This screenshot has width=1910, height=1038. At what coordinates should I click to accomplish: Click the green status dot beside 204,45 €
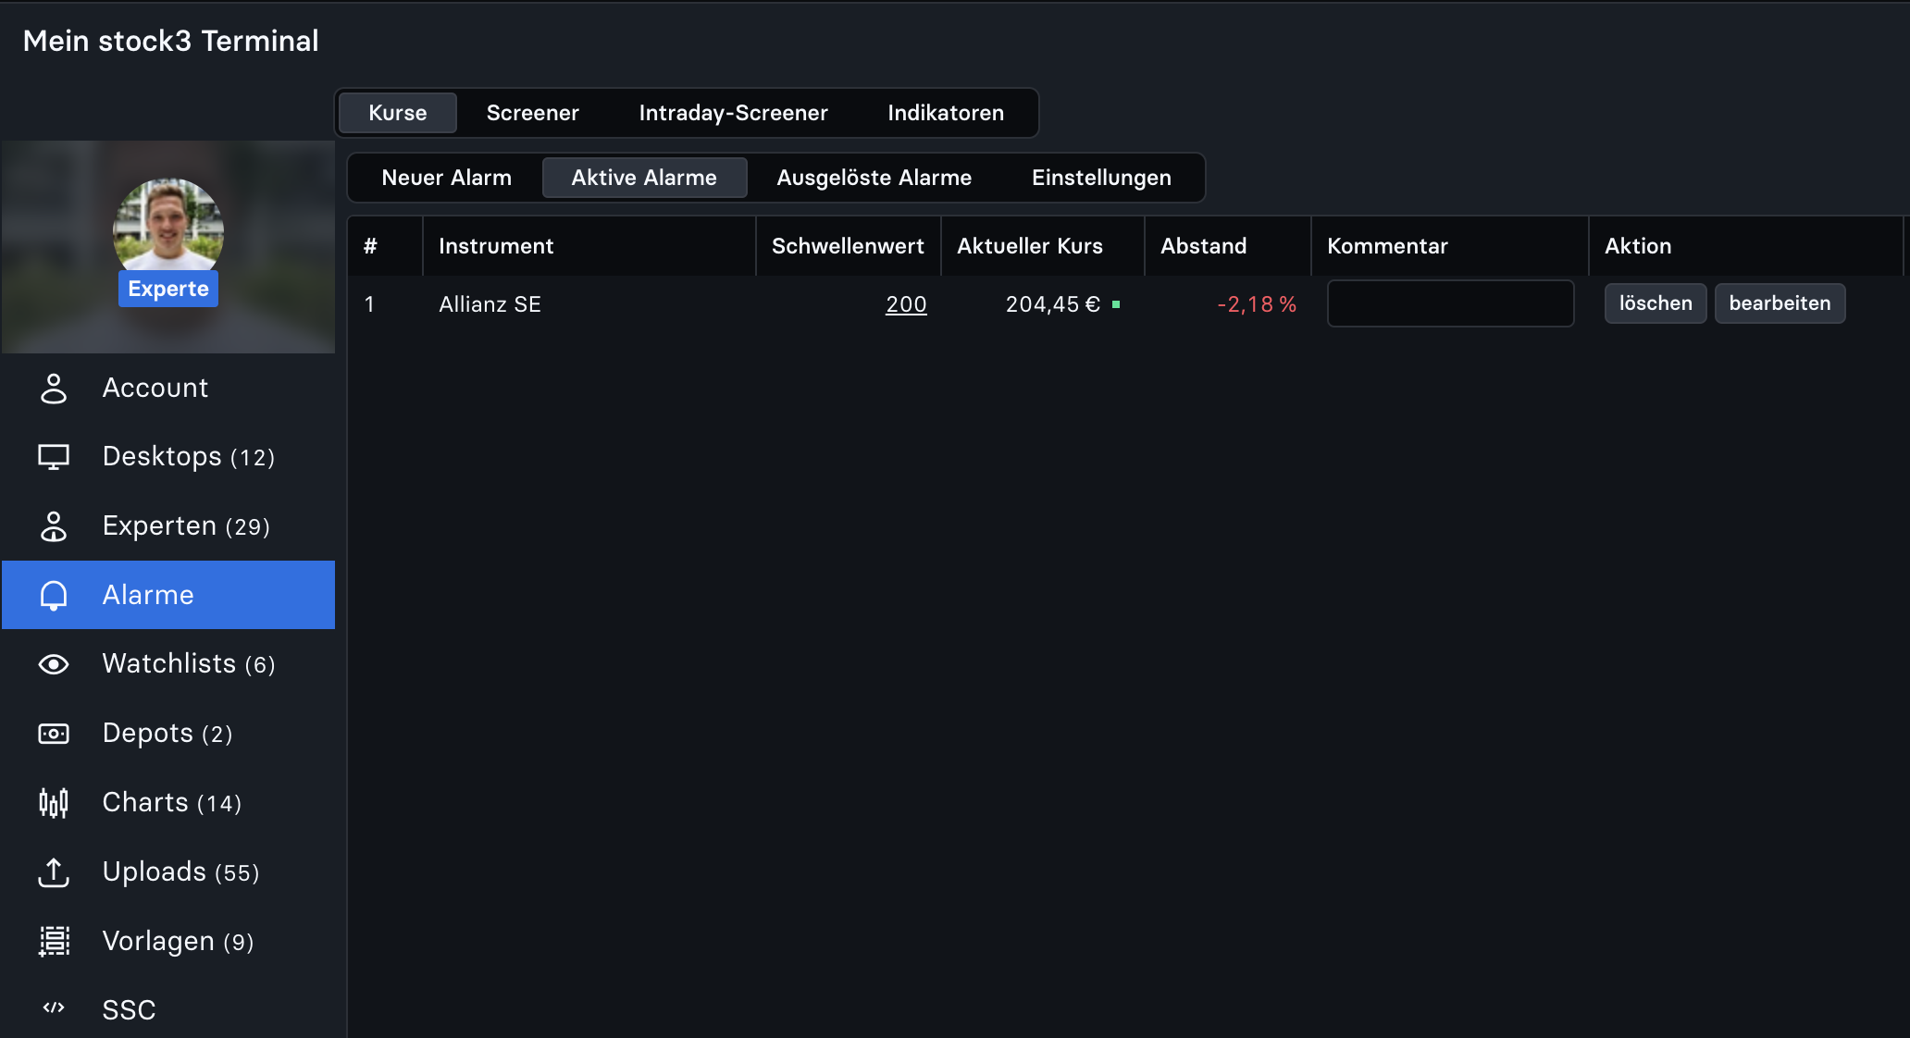click(x=1116, y=304)
